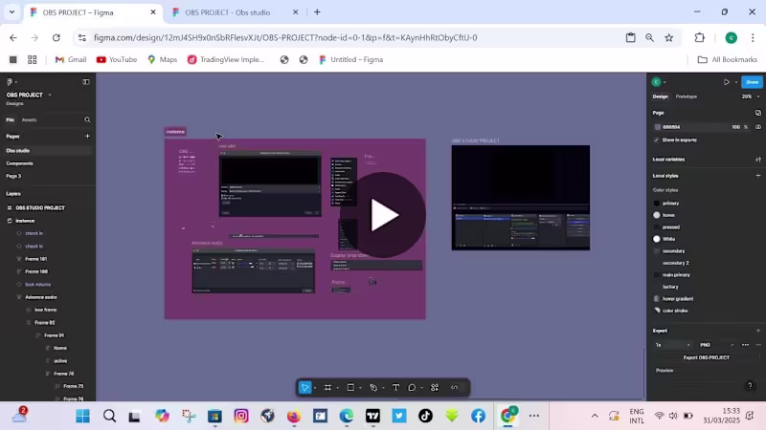The width and height of the screenshot is (766, 430).
Task: Expand the export Preview section
Action: 665,371
